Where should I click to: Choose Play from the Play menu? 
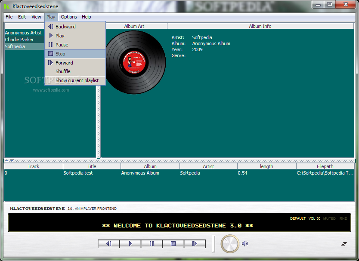click(75, 36)
